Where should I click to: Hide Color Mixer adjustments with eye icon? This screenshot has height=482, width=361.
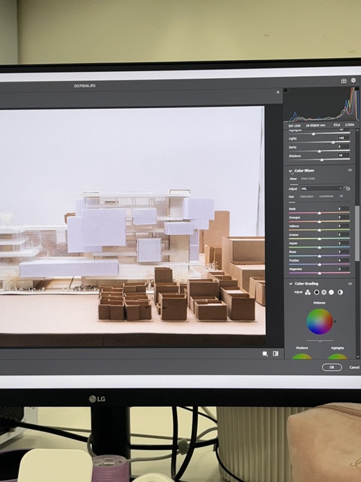[350, 170]
